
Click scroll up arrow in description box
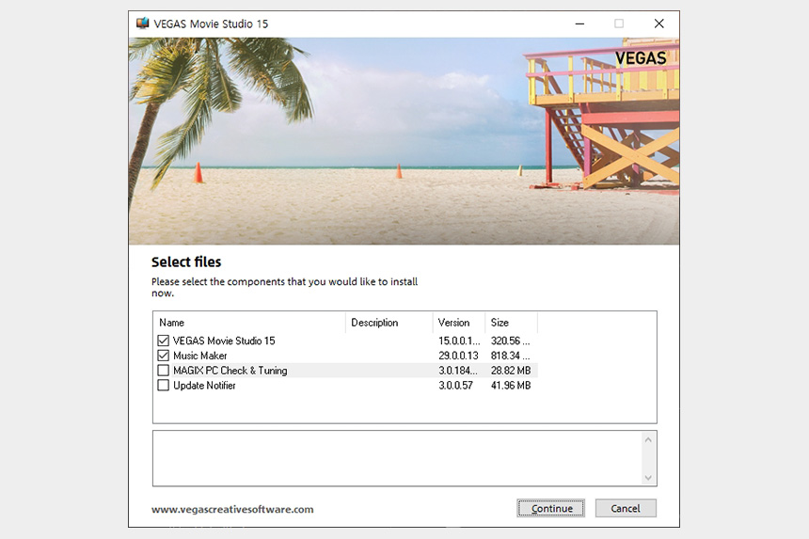click(648, 439)
